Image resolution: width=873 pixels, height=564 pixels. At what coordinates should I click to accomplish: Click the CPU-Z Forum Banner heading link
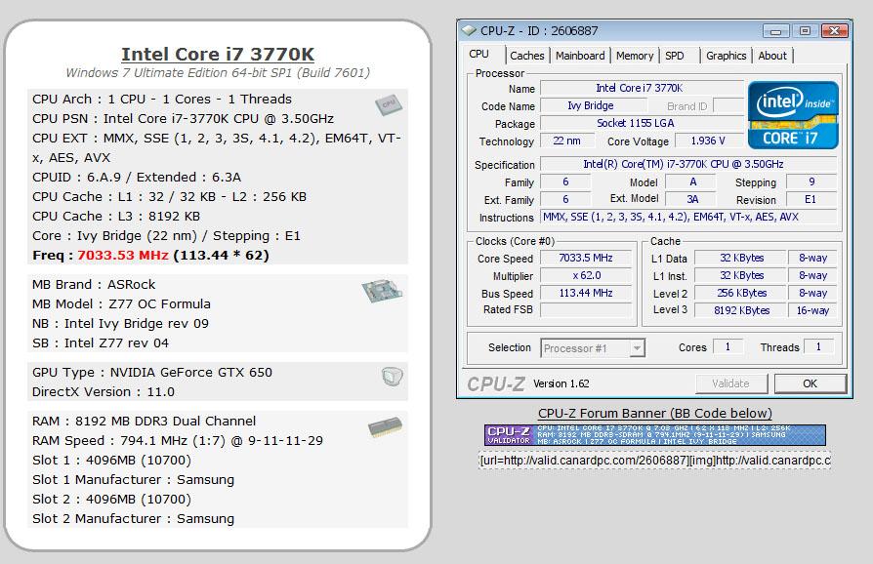point(654,414)
